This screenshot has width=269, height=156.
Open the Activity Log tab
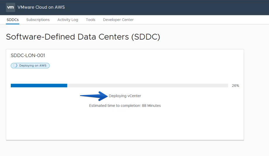click(68, 20)
